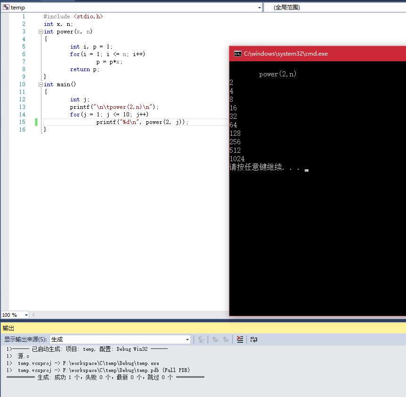Image resolution: width=406 pixels, height=397 pixels.
Task: Go to previous message in Output toolbar
Action: 215,339
